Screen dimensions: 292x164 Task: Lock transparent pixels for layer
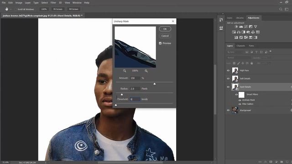point(234,63)
